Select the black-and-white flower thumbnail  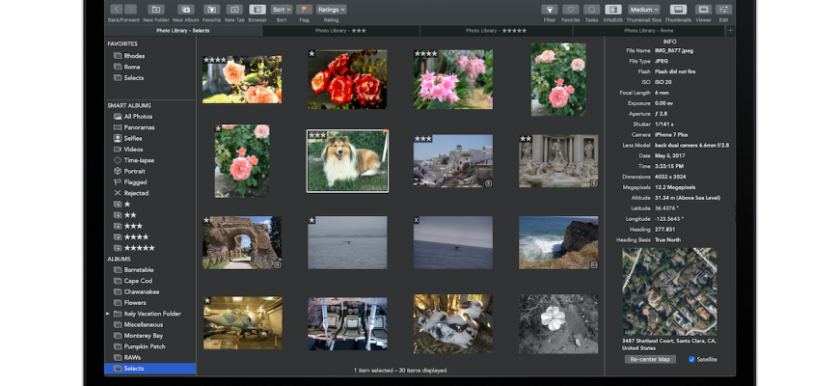tap(558, 324)
